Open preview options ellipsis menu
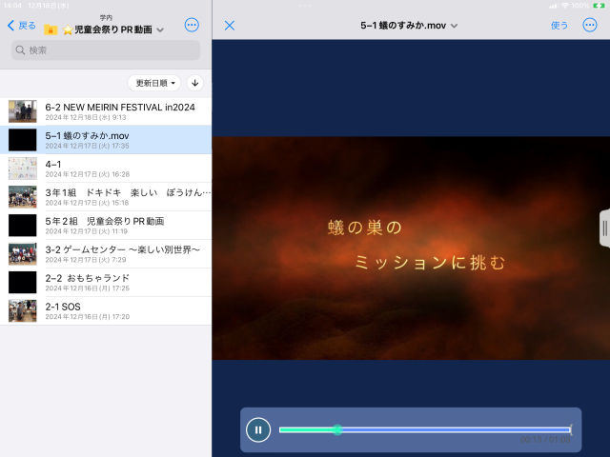The width and height of the screenshot is (610, 457). (590, 26)
